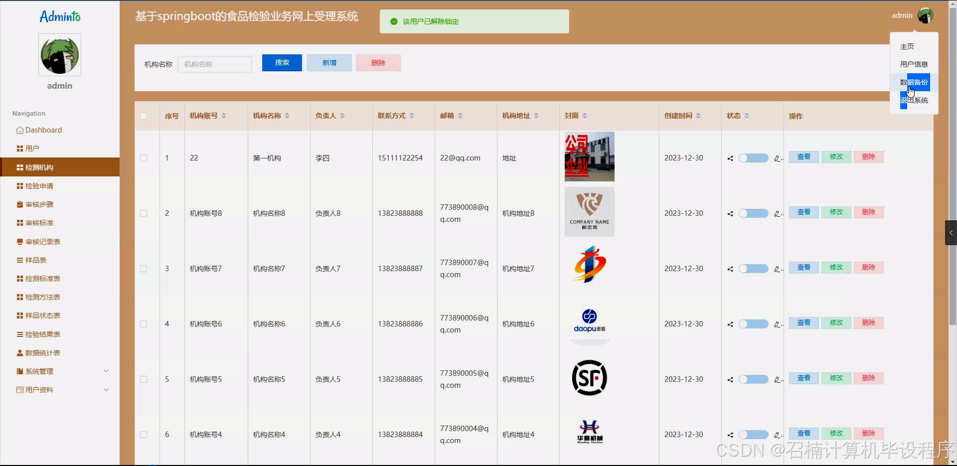957x466 pixels.
Task: Click share icon in 第一机构 row
Action: 730,158
